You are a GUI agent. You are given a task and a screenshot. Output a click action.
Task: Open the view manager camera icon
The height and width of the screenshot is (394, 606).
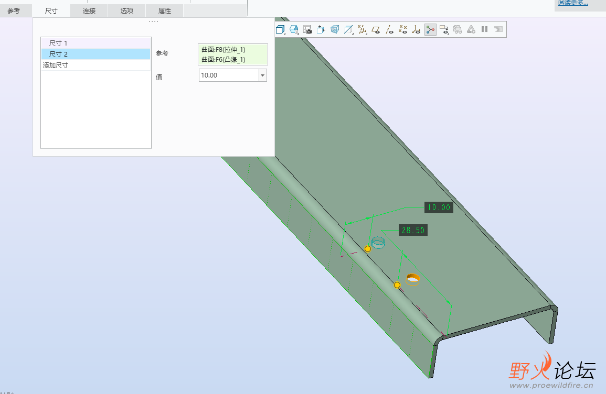tap(307, 29)
